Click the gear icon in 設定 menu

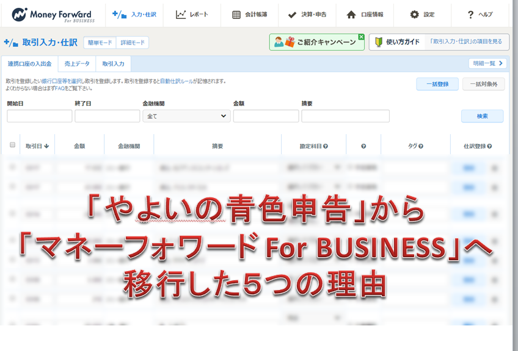click(x=414, y=14)
